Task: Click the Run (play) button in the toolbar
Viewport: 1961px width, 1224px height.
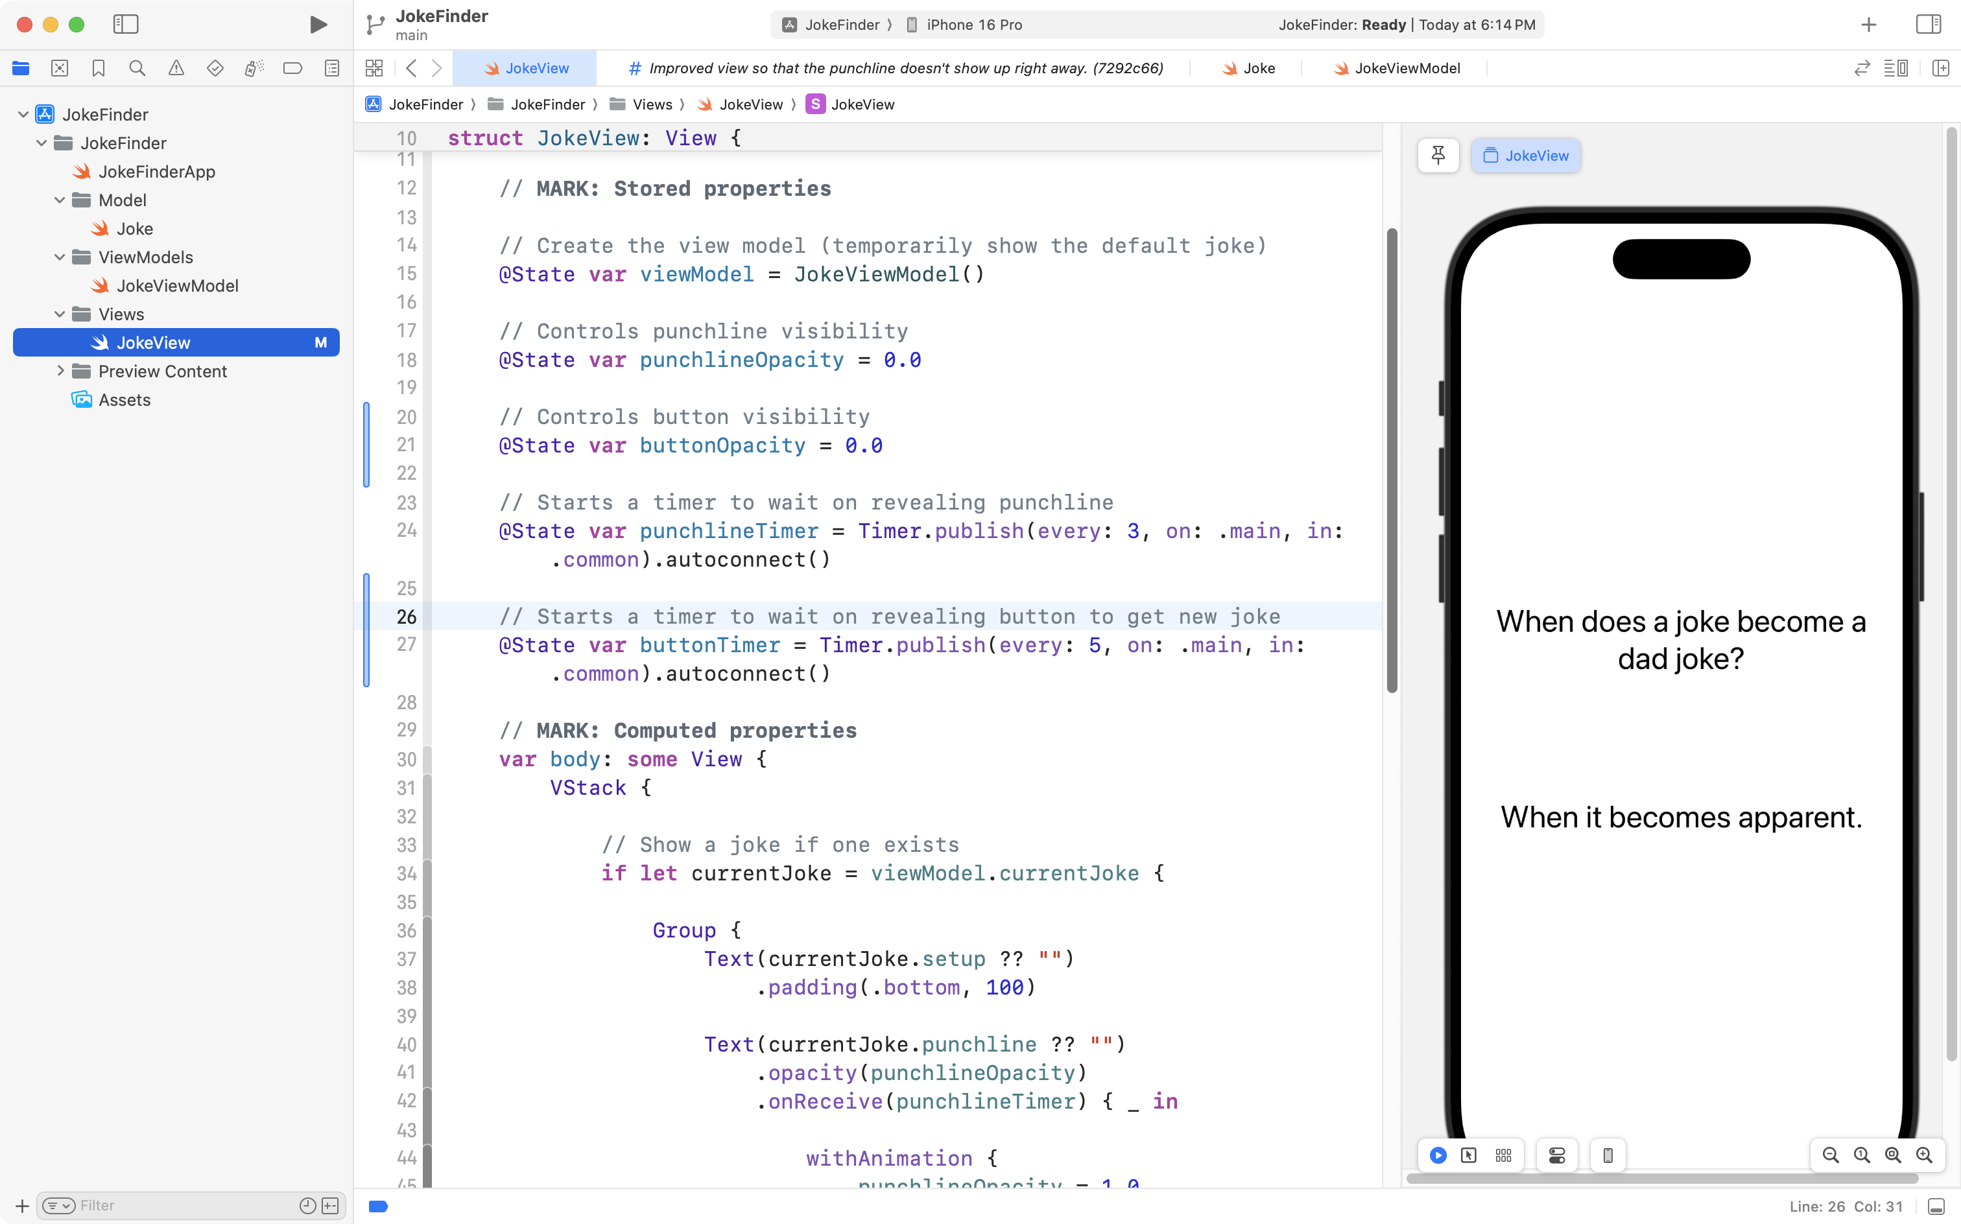Action: pos(318,24)
